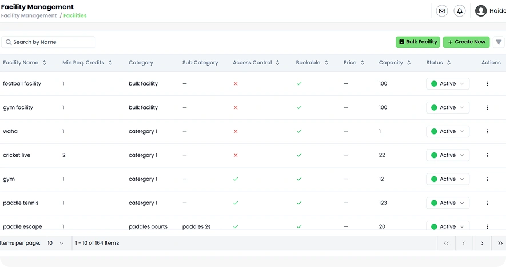506x267 pixels.
Task: Open actions menu for paddle tennis
Action: tap(487, 203)
